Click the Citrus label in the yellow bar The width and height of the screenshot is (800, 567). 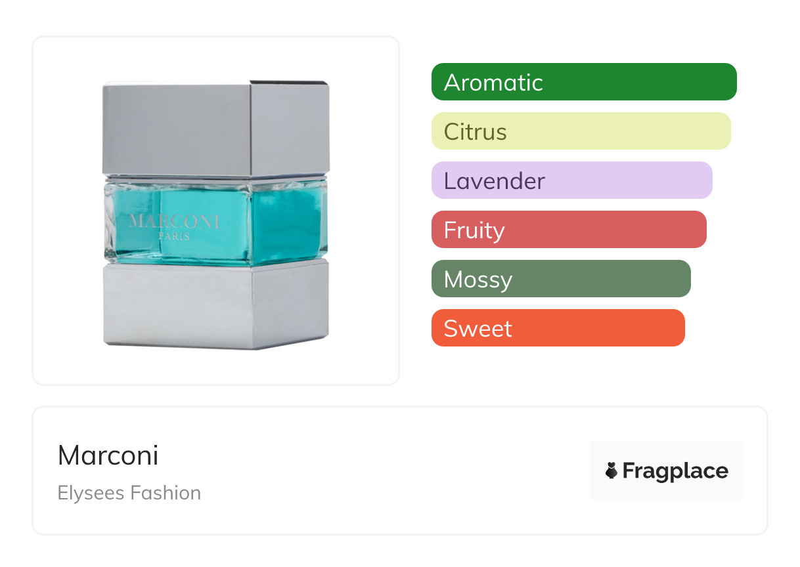point(475,132)
